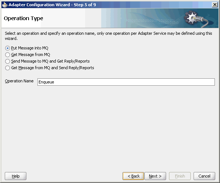Click the Operation Type heading
The height and width of the screenshot is (183, 220).
(x=23, y=18)
